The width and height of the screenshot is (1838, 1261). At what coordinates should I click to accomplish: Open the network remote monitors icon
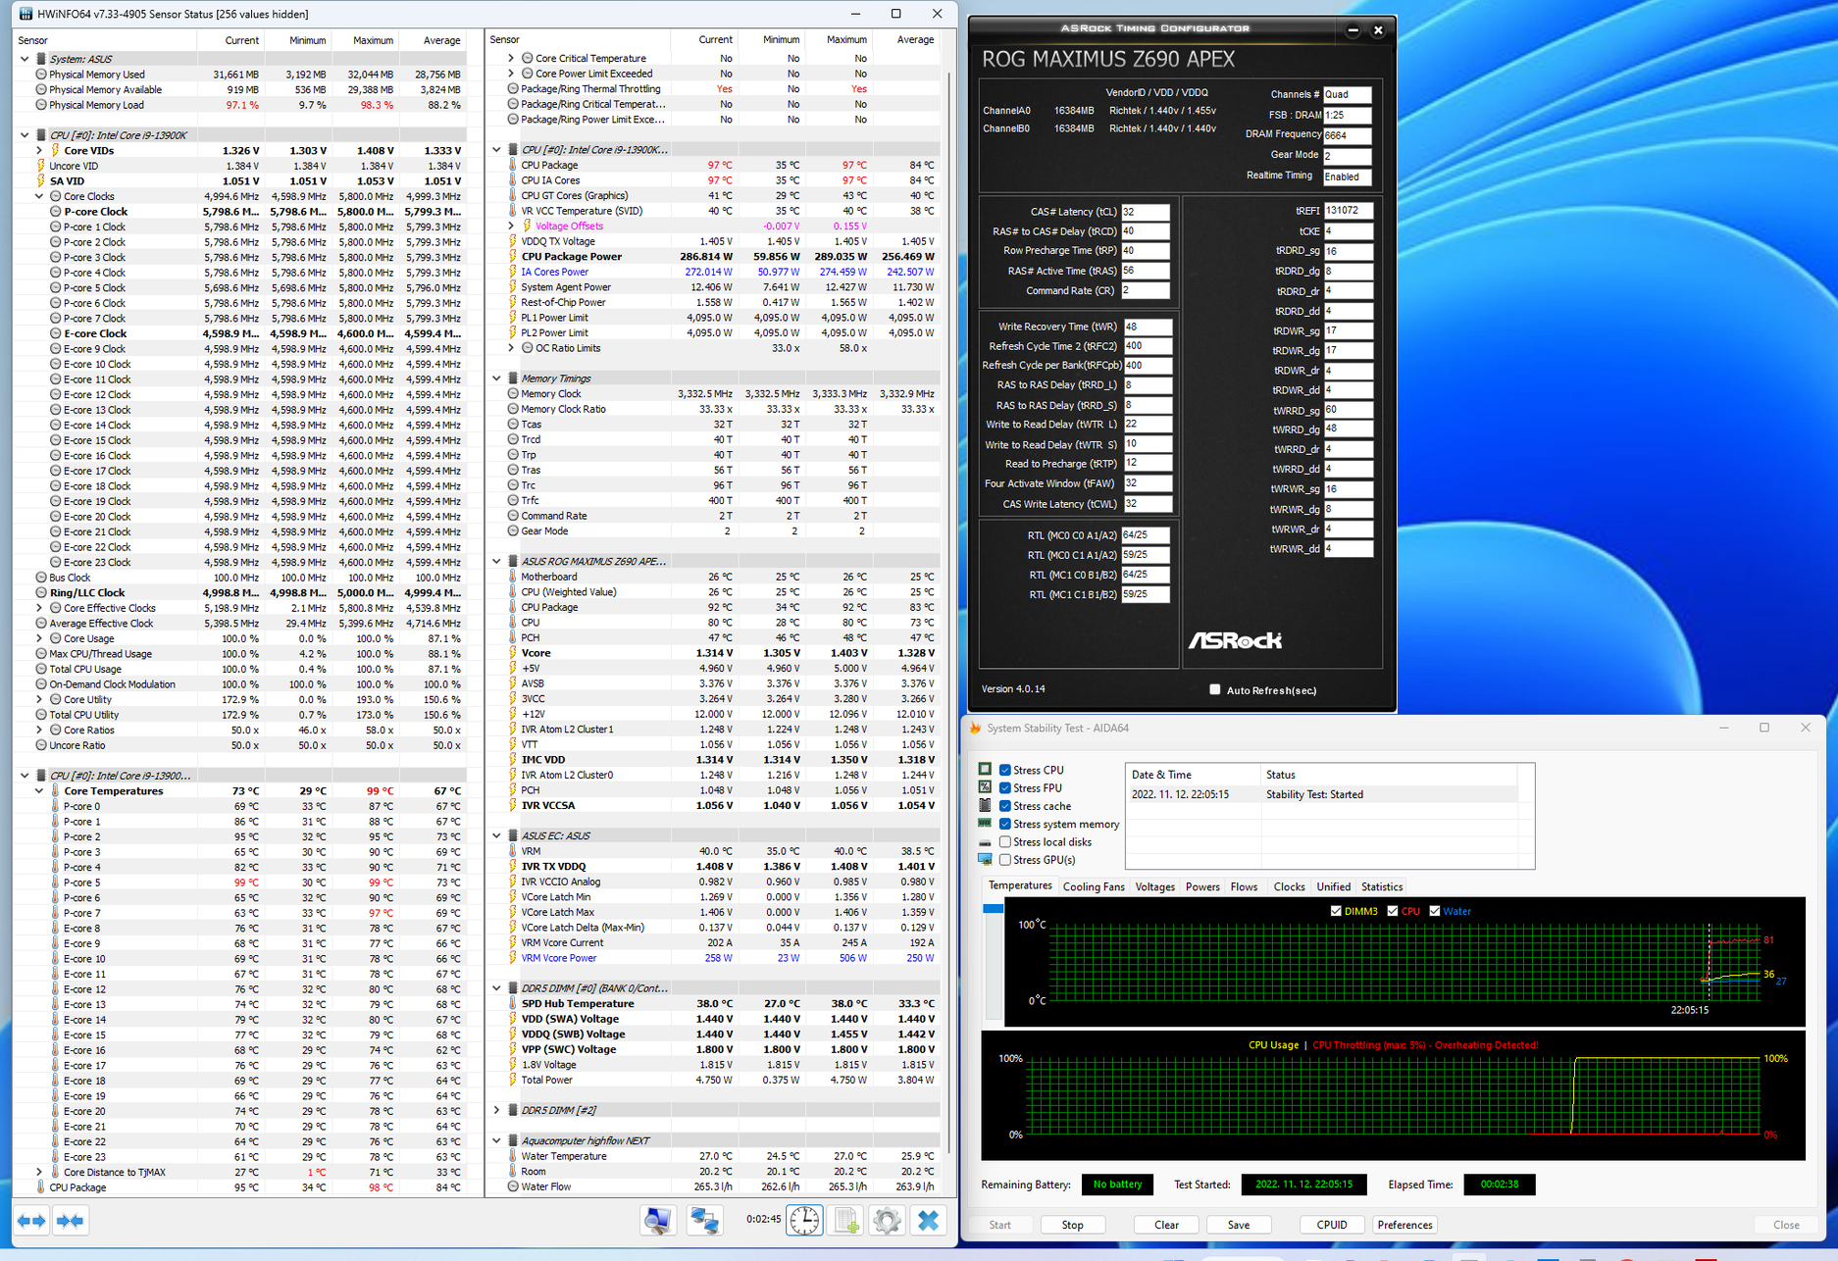click(704, 1220)
